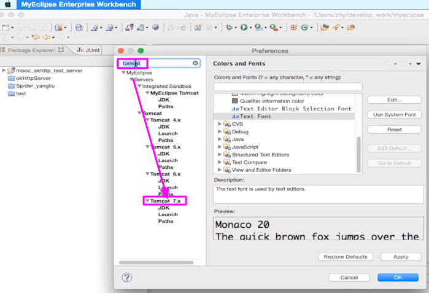Click the Run with coverage toolbar icon
The image size is (429, 293).
tap(258, 28)
